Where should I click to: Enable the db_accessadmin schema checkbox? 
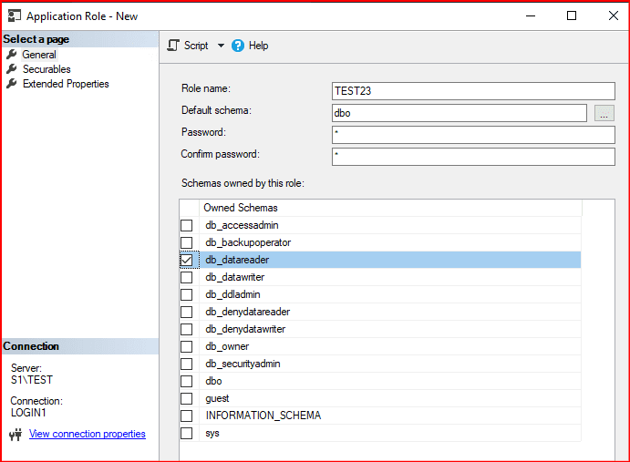click(187, 225)
